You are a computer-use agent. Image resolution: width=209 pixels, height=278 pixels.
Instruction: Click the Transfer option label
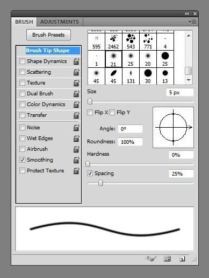pos(37,115)
